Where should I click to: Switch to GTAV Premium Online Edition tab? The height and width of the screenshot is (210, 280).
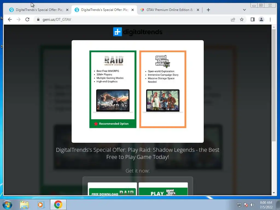[170, 10]
